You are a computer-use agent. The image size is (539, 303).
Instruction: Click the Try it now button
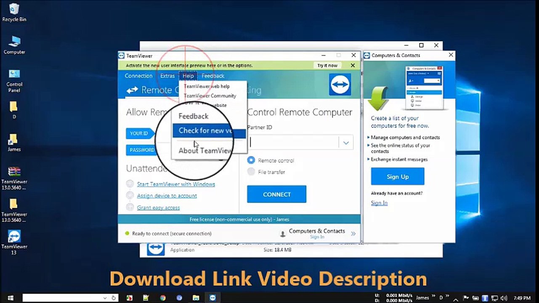327,65
